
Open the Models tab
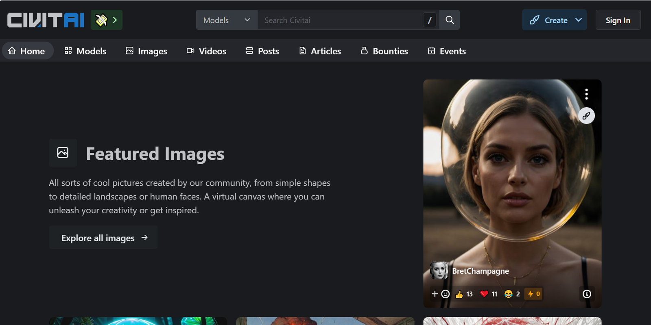point(85,51)
